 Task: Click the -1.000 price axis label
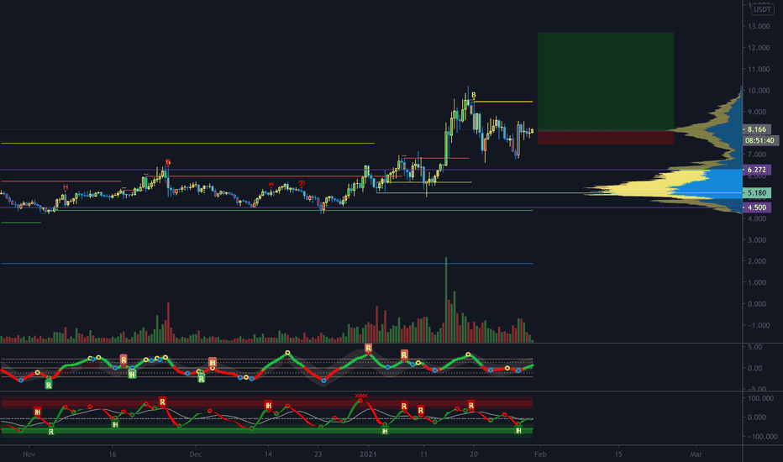[758, 325]
